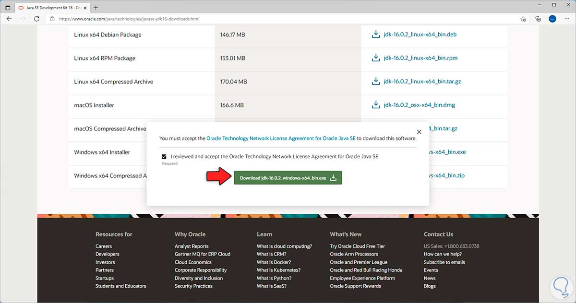This screenshot has width=576, height=303.
Task: Click download icon for linux-x64_bin.rpm
Action: tap(376, 58)
